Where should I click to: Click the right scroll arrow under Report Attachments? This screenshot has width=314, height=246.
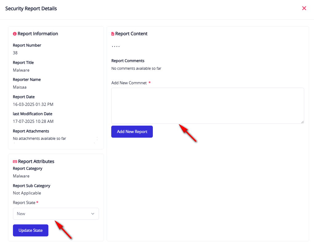click(x=94, y=143)
